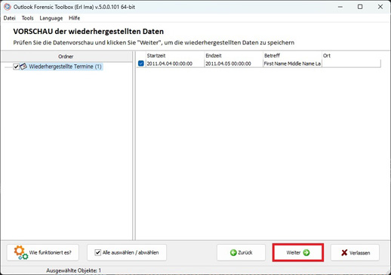Click the calendar icon of Wiederhergestellte Termine
Image resolution: width=391 pixels, height=275 pixels.
23,66
